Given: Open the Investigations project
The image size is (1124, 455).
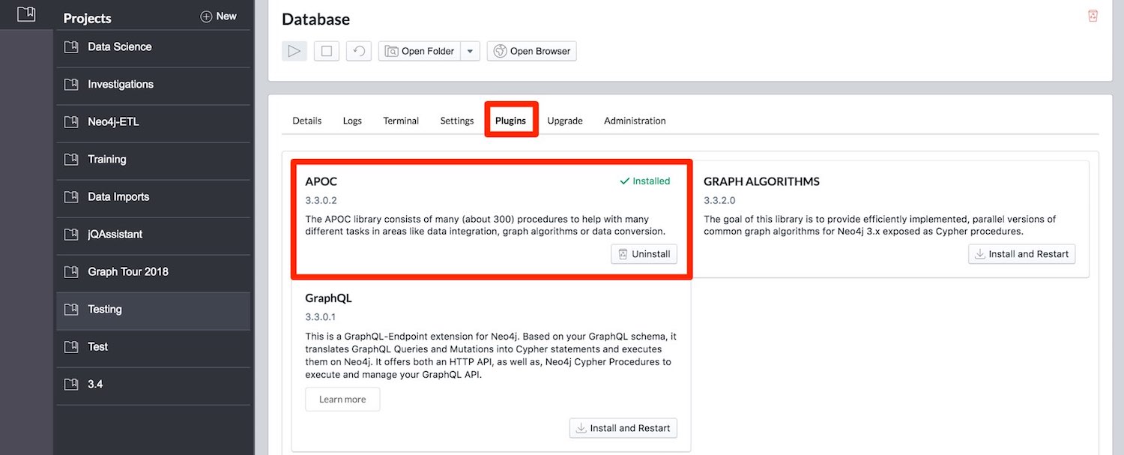Looking at the screenshot, I should coord(153,85).
